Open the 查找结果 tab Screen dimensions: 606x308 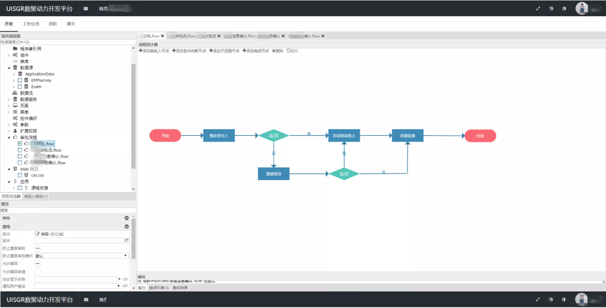(180, 288)
